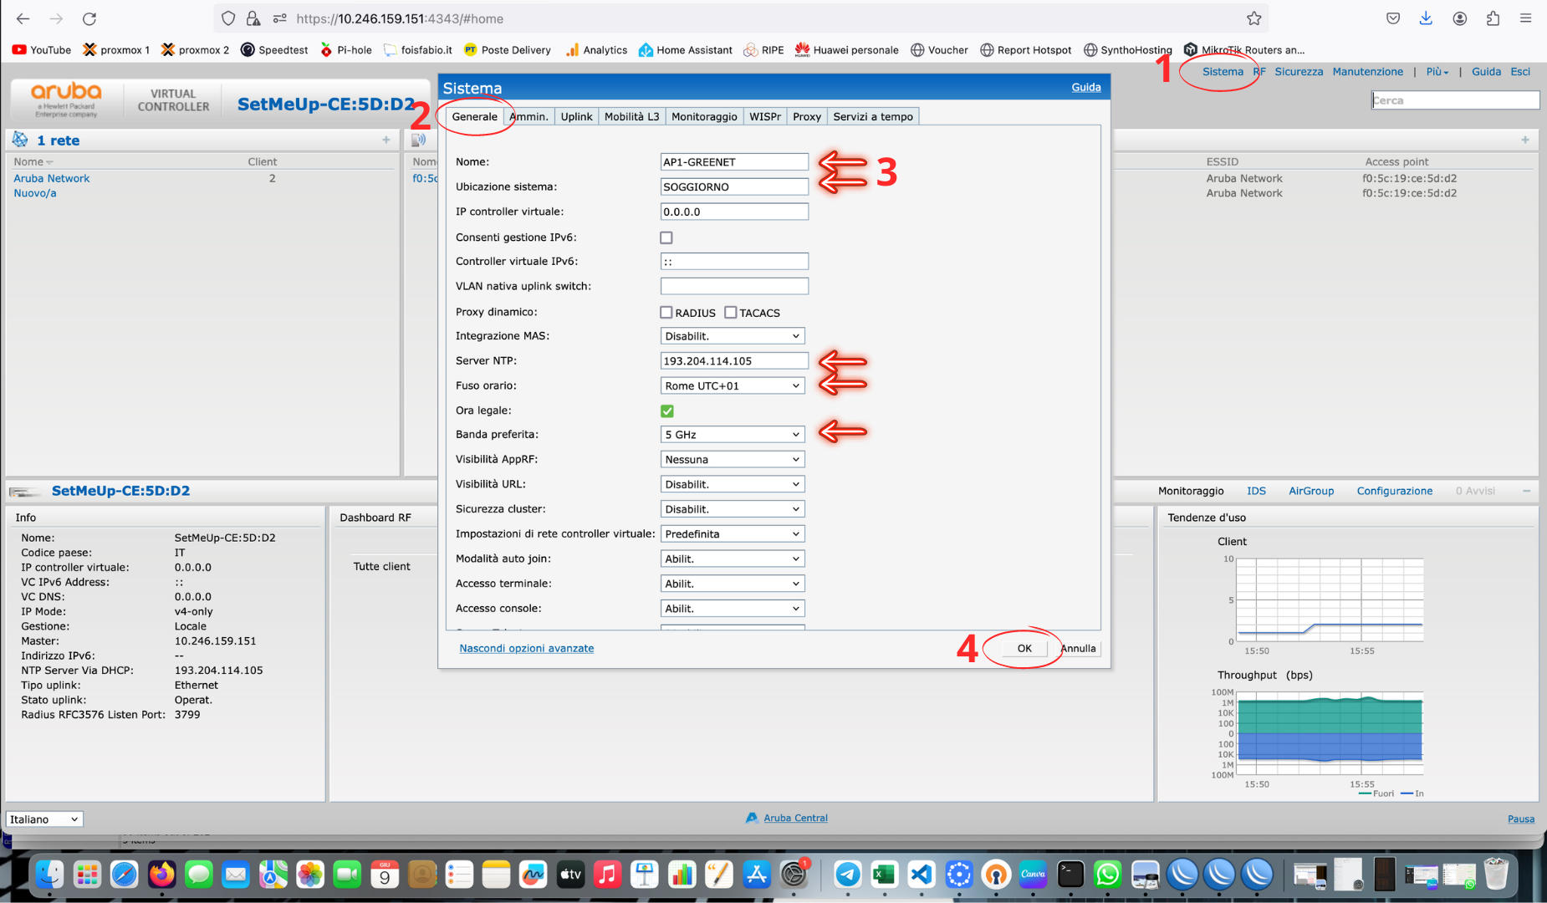The width and height of the screenshot is (1547, 903).
Task: Open the Analytics bookmark
Action: click(x=596, y=50)
